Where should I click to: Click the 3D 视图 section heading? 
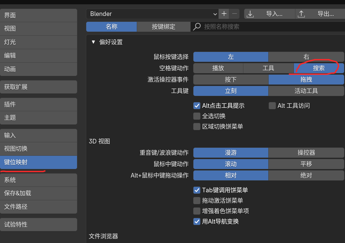[x=99, y=141]
